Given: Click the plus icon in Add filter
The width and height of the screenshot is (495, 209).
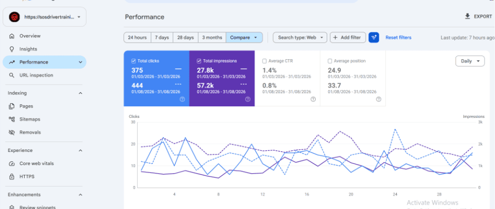Looking at the screenshot, I should tap(335, 37).
